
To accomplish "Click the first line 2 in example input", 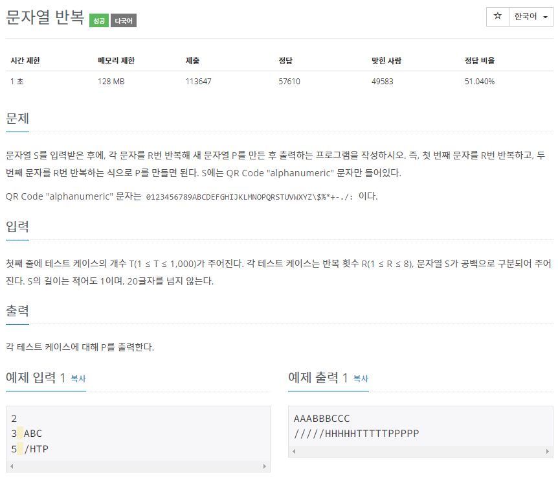I will coord(14,419).
